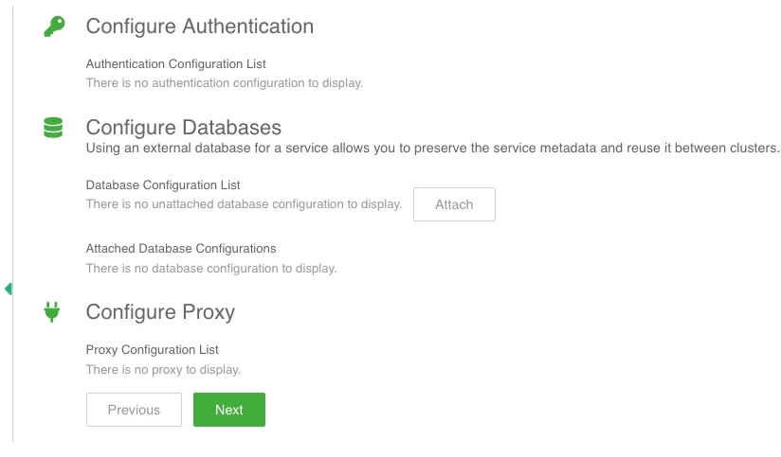
Task: Click the green plug proxy icon
Action: click(52, 312)
